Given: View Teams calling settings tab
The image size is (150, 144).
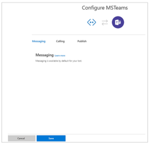Looking at the screenshot, I should click(60, 41).
